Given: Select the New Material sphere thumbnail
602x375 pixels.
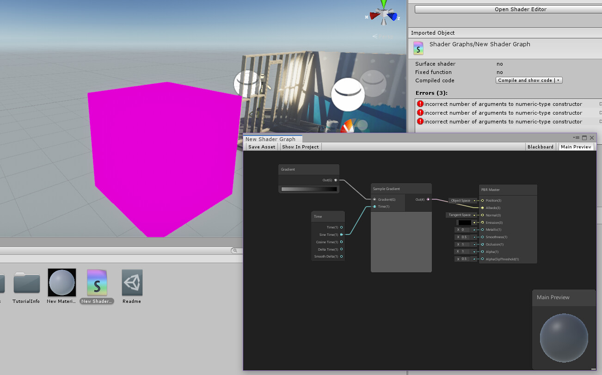Looking at the screenshot, I should tap(61, 283).
